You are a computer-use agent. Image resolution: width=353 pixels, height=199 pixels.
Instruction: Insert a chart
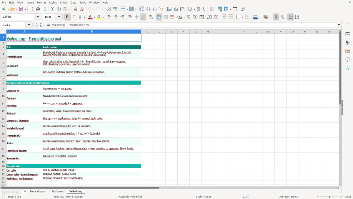point(176,9)
